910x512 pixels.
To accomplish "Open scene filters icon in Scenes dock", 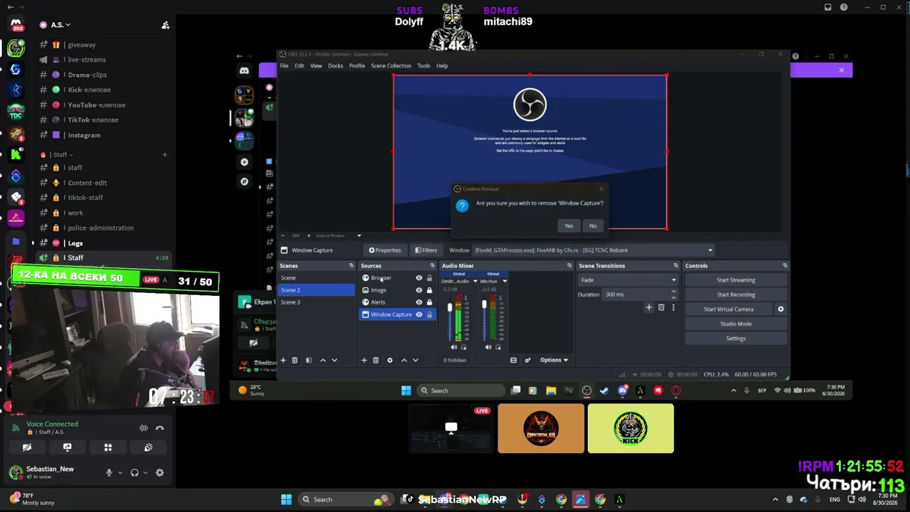I will coord(309,361).
